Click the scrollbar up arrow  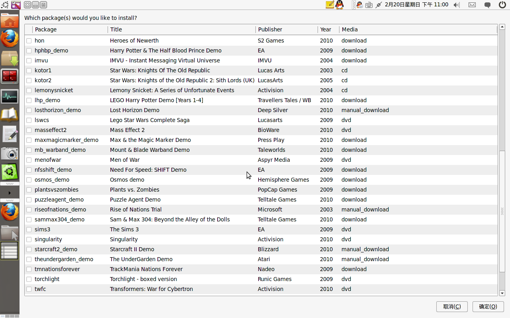coord(502,27)
